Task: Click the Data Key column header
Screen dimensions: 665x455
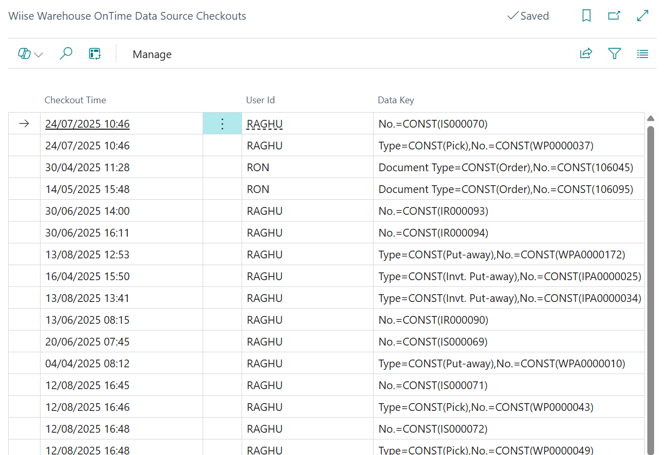Action: tap(396, 100)
